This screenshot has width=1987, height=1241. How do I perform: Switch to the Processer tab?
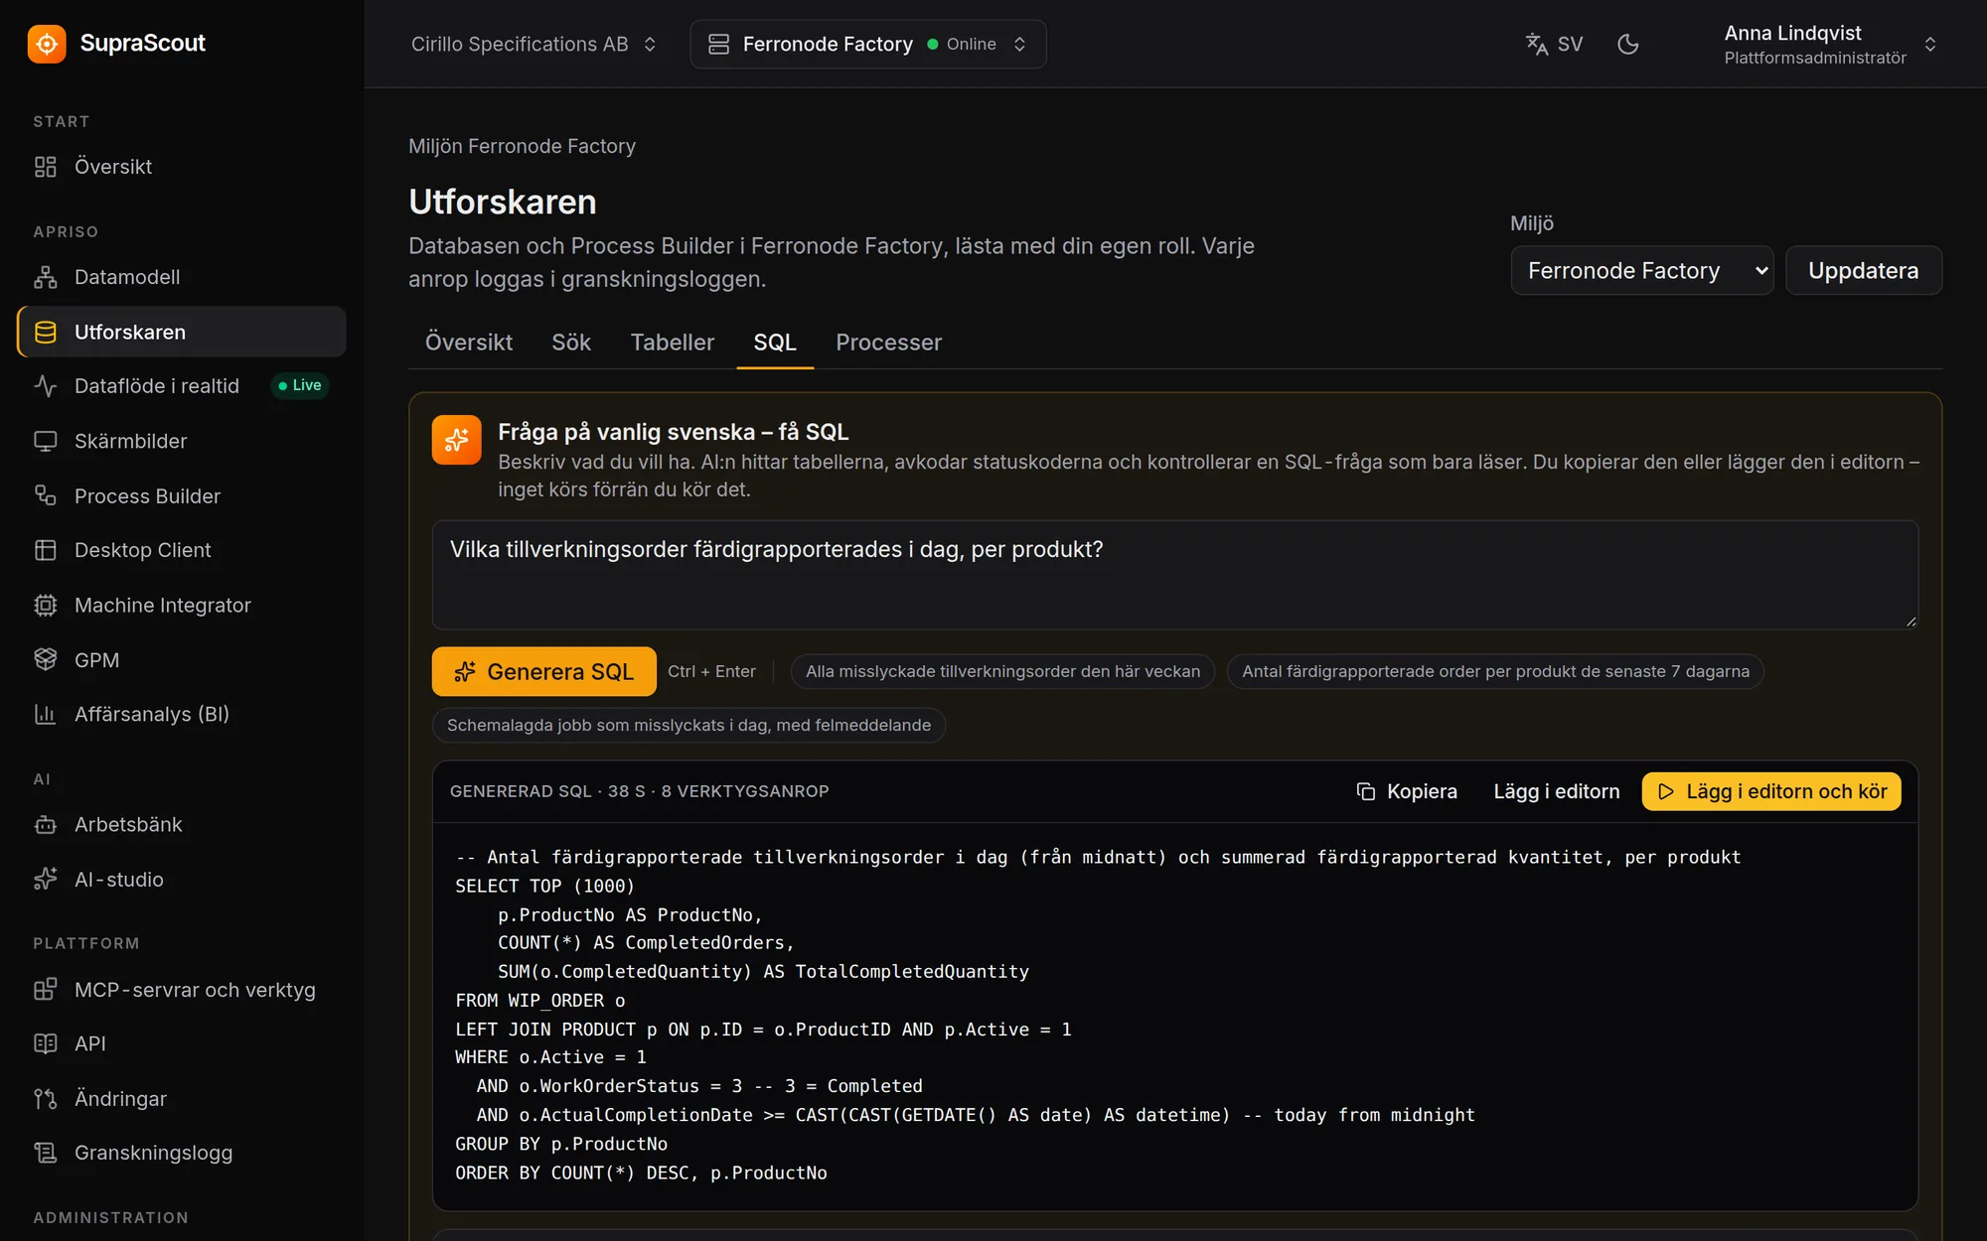[x=888, y=343]
